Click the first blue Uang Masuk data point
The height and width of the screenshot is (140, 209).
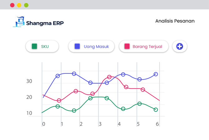(x=58, y=76)
